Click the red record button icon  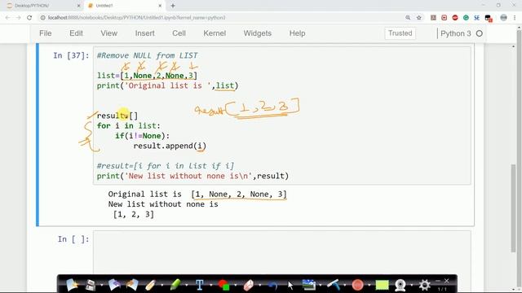[357, 285]
